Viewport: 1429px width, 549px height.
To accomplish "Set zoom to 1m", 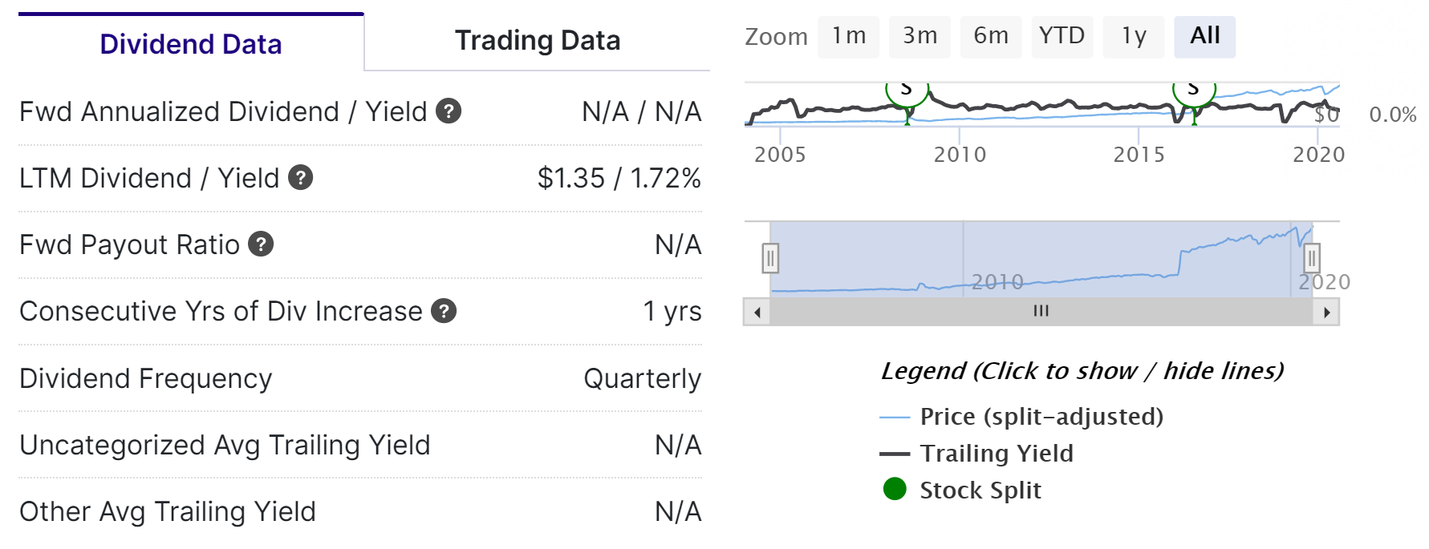I will pos(848,36).
